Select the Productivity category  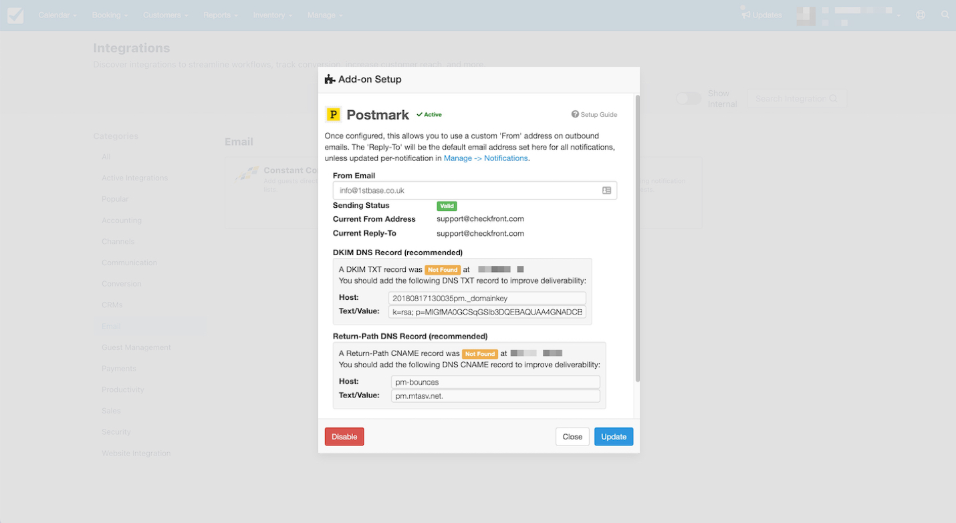[x=123, y=389]
